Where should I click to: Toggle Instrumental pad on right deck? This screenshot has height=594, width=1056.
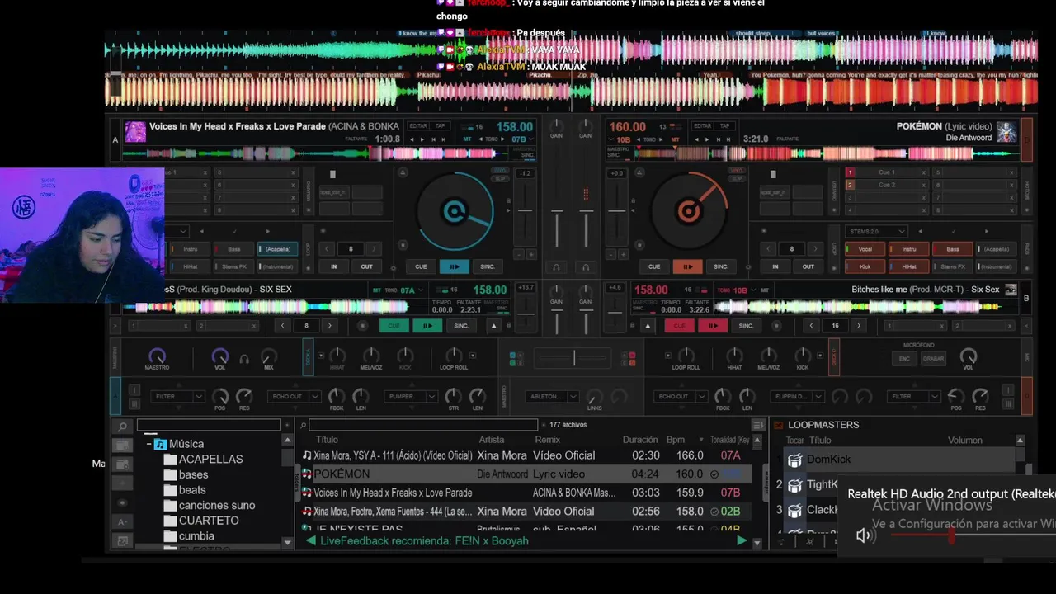tap(997, 266)
